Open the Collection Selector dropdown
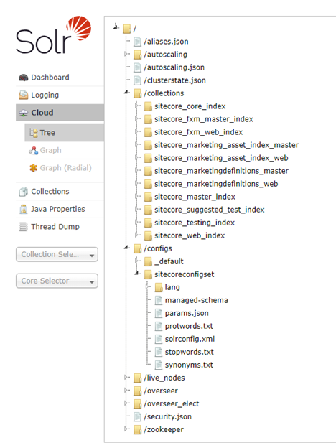Screen dimensions: 336x448 coord(57,254)
